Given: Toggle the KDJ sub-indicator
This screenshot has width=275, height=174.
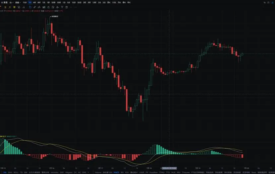Looking at the screenshot, I should pos(127,172).
